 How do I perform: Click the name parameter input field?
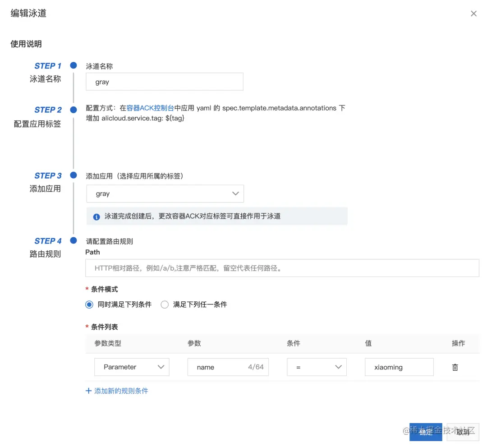coord(228,367)
